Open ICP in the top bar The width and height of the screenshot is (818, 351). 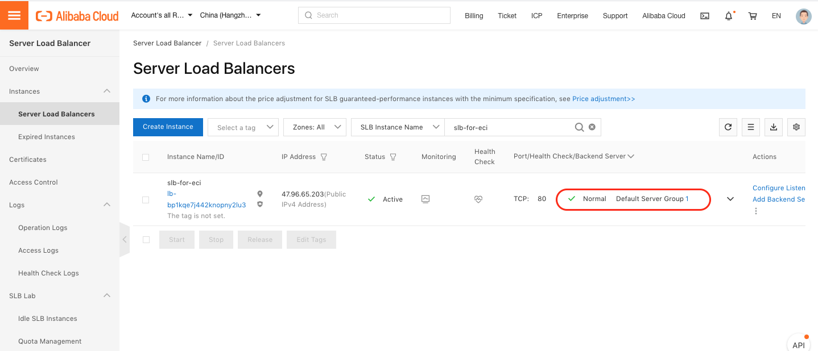(x=537, y=16)
